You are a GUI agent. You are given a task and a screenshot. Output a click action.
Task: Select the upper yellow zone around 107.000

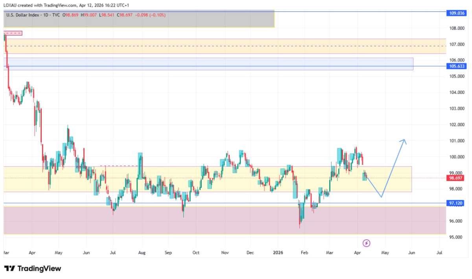pyautogui.click(x=236, y=46)
